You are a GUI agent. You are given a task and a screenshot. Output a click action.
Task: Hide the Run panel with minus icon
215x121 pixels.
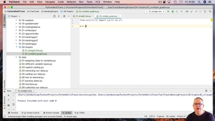pos(211,91)
